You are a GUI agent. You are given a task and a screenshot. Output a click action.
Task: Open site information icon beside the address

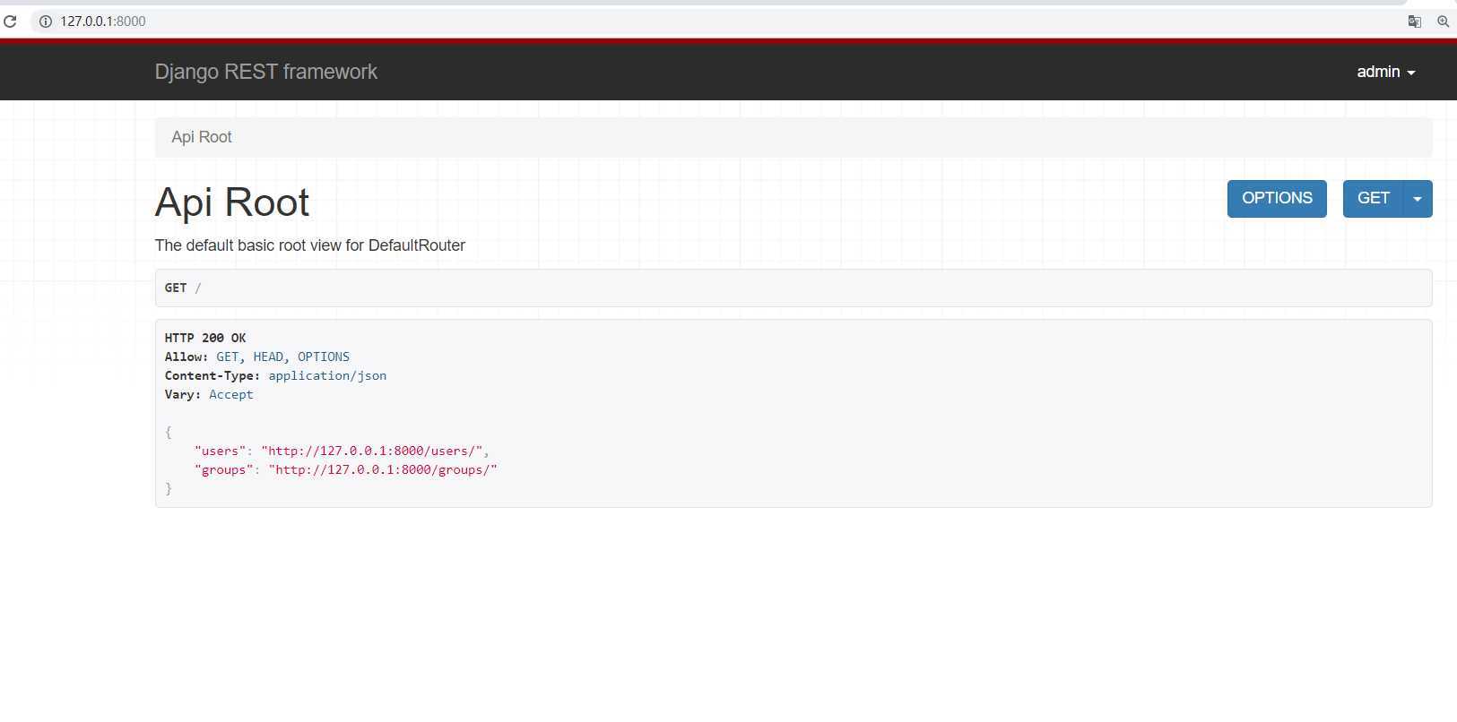45,21
